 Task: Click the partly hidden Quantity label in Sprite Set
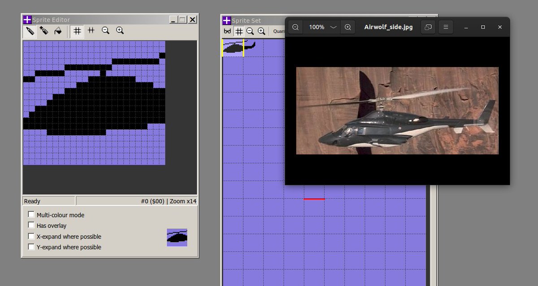coord(279,31)
